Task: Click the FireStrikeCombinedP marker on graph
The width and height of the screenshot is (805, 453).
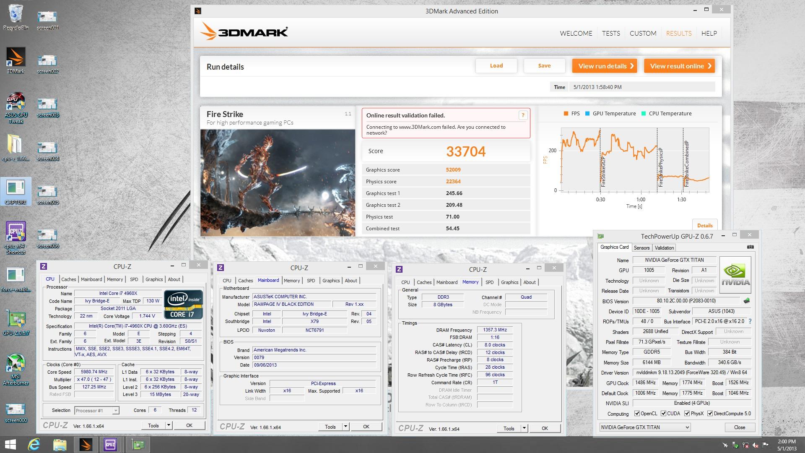Action: pyautogui.click(x=686, y=164)
